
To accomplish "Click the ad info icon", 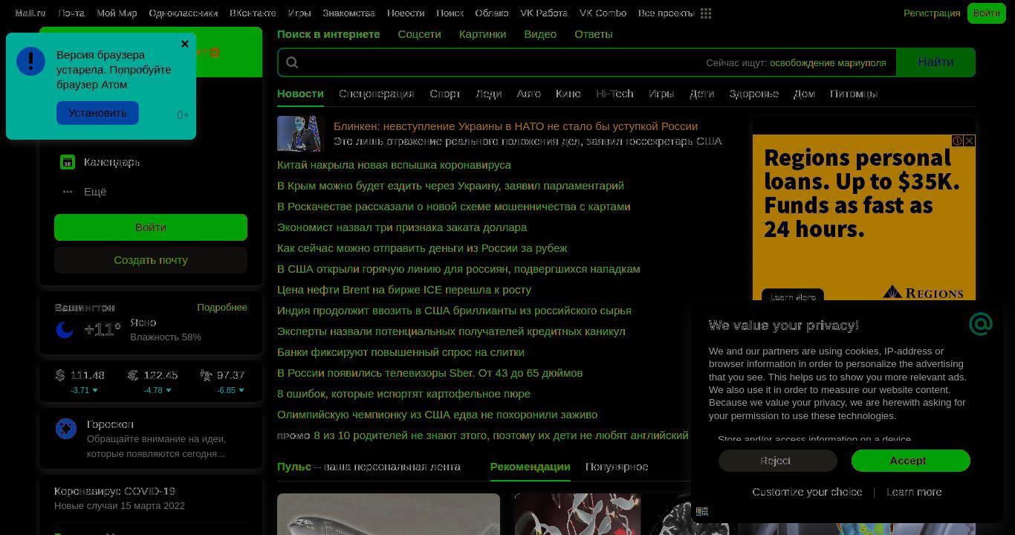I will (958, 140).
